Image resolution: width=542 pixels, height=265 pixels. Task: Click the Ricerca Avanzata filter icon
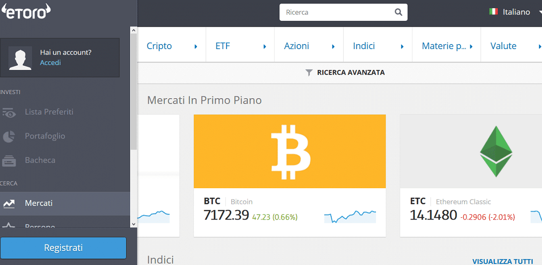(x=309, y=73)
